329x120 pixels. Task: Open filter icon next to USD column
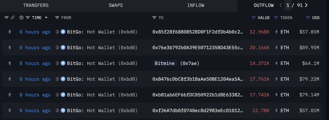coord(308,18)
